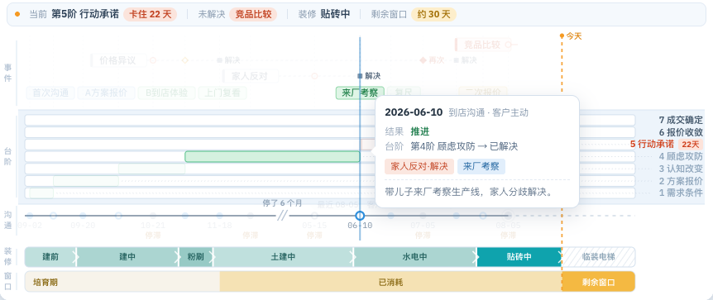Select the 建前 renovation segment
Image resolution: width=713 pixels, height=300 pixels.
[x=50, y=257]
